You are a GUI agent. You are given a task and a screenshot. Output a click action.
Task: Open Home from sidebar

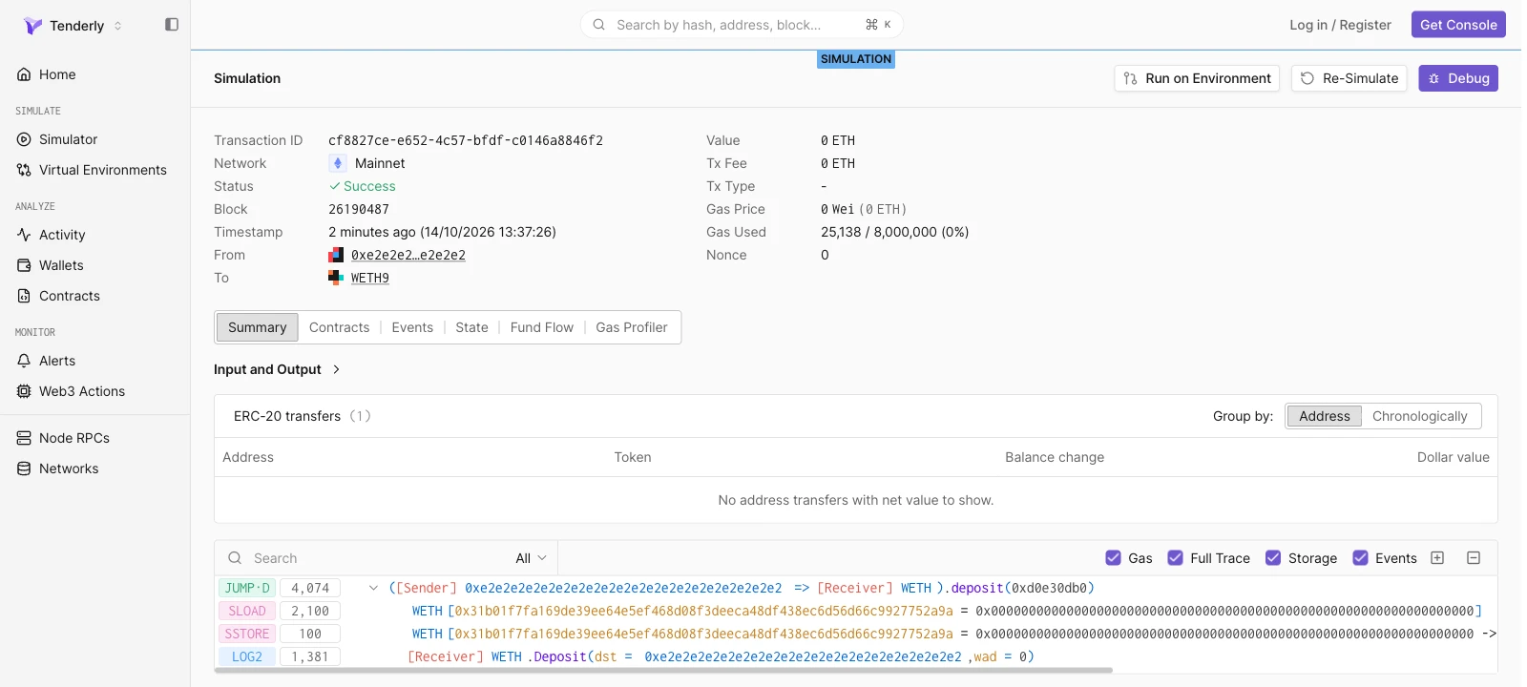point(57,74)
